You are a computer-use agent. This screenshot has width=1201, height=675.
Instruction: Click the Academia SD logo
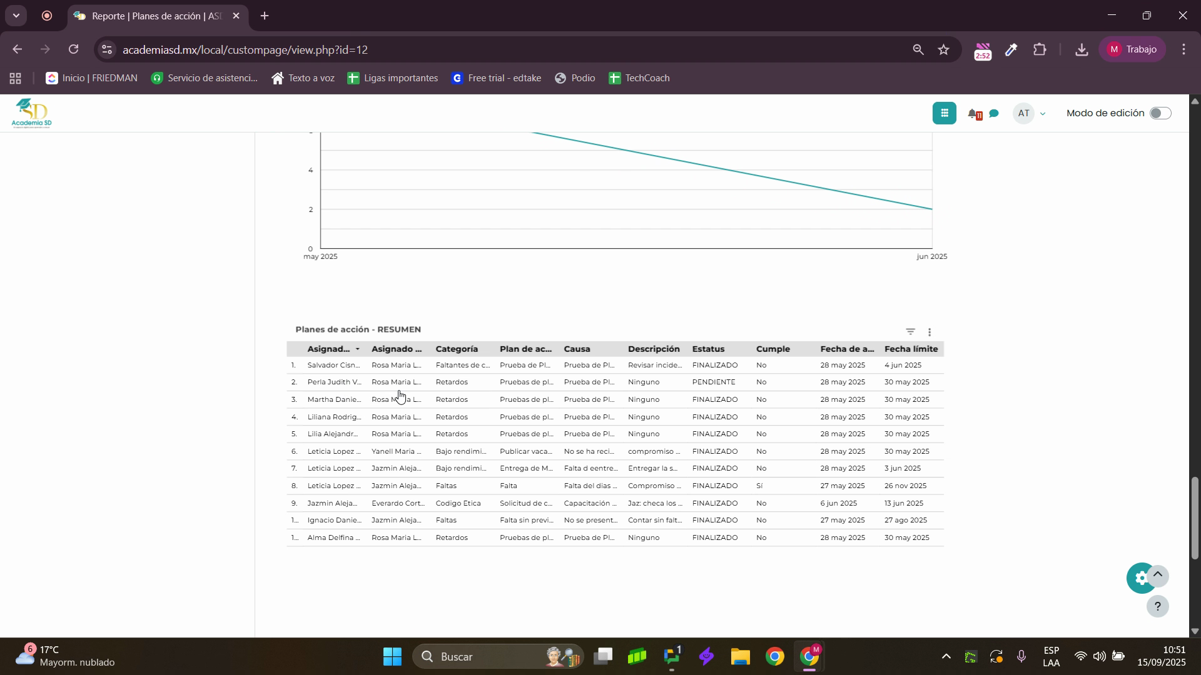(x=31, y=113)
